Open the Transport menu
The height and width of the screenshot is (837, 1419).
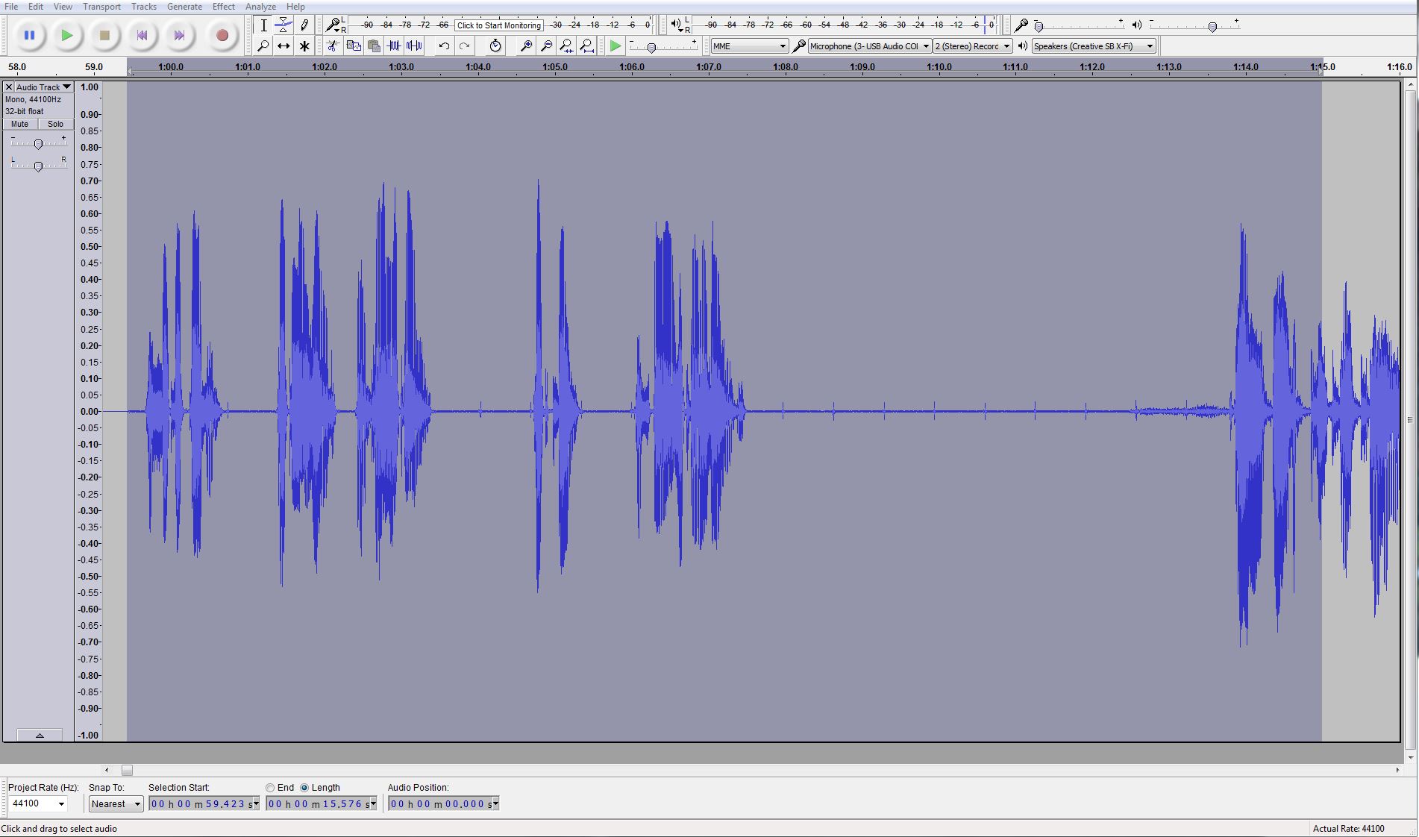coord(101,7)
